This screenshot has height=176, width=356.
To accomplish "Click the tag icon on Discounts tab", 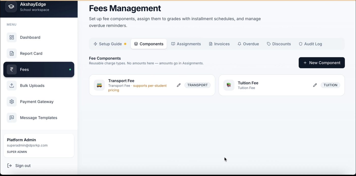I will point(269,44).
